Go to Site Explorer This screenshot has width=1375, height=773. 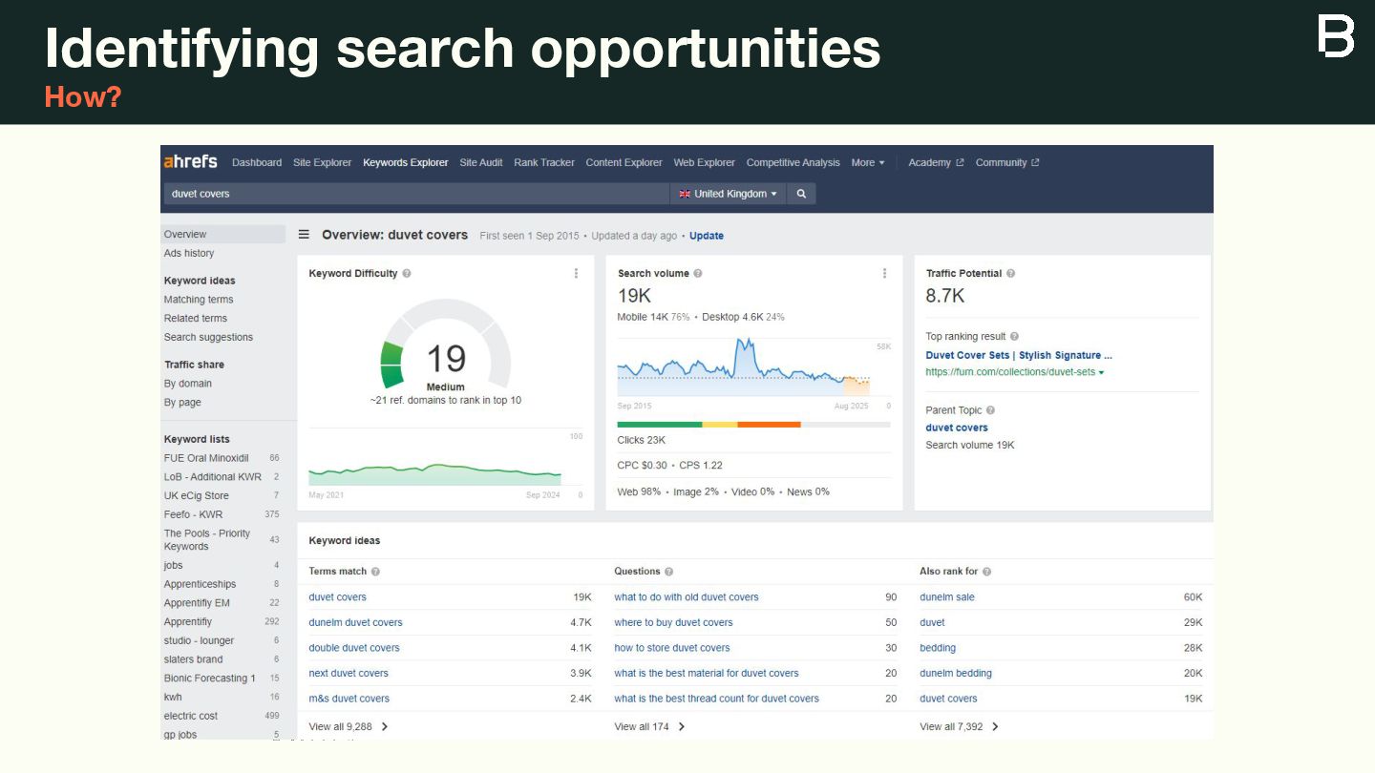click(x=322, y=163)
